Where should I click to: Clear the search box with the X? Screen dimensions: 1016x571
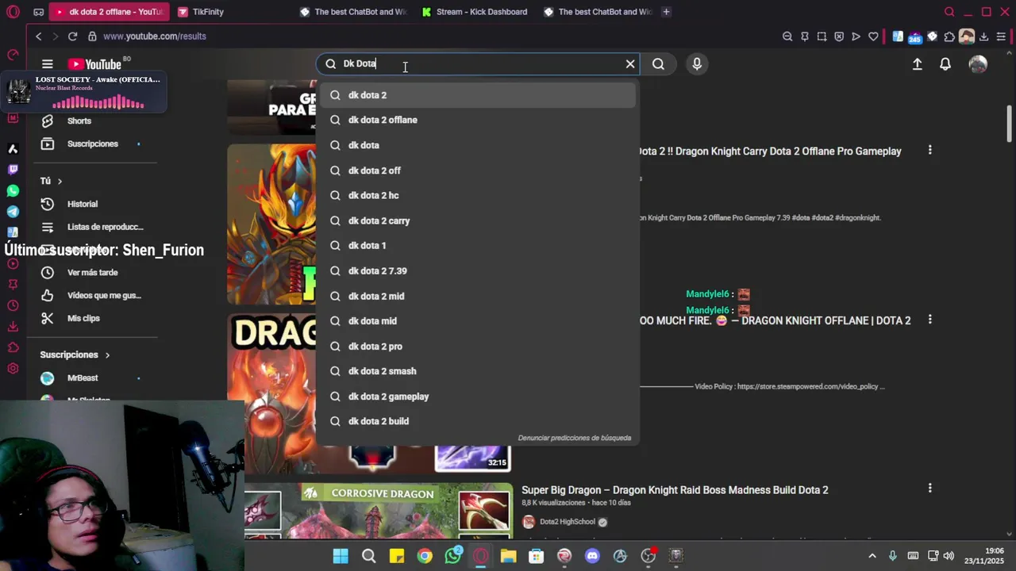630,64
